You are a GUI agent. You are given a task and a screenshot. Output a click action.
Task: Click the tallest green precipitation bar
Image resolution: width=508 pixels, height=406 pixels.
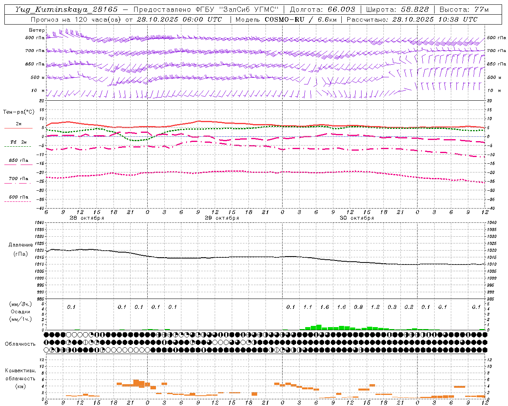click(x=319, y=327)
